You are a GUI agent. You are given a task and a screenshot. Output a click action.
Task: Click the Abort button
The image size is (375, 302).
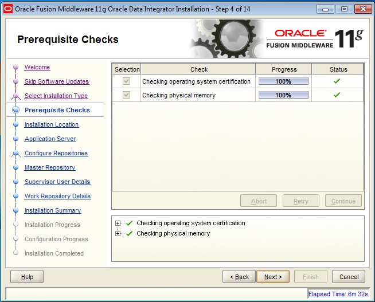pyautogui.click(x=259, y=201)
